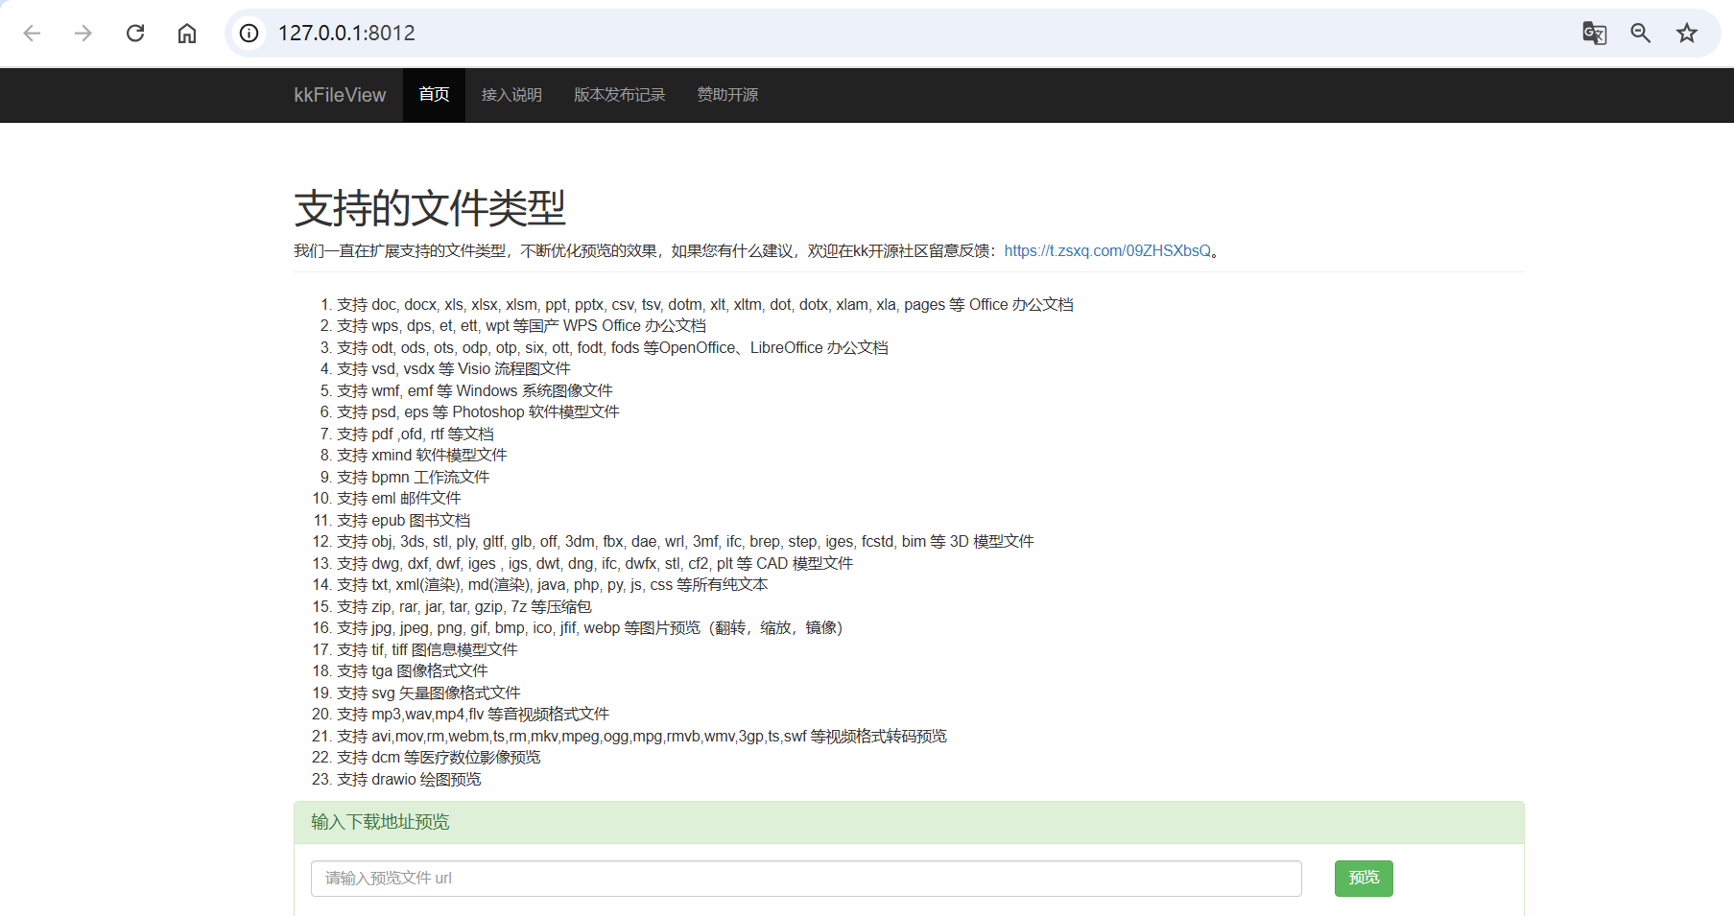
Task: Open the 接入说明 navigation tab
Action: [x=511, y=95]
